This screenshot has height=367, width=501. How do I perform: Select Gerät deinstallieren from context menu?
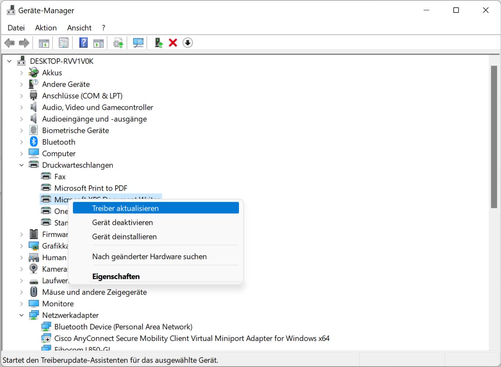(124, 237)
